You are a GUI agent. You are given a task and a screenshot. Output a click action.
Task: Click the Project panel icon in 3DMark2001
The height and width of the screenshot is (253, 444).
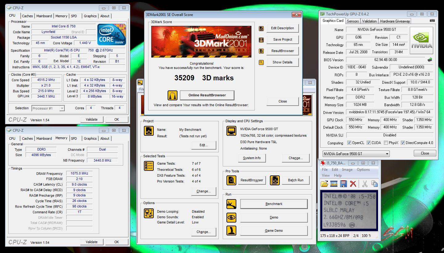click(149, 131)
